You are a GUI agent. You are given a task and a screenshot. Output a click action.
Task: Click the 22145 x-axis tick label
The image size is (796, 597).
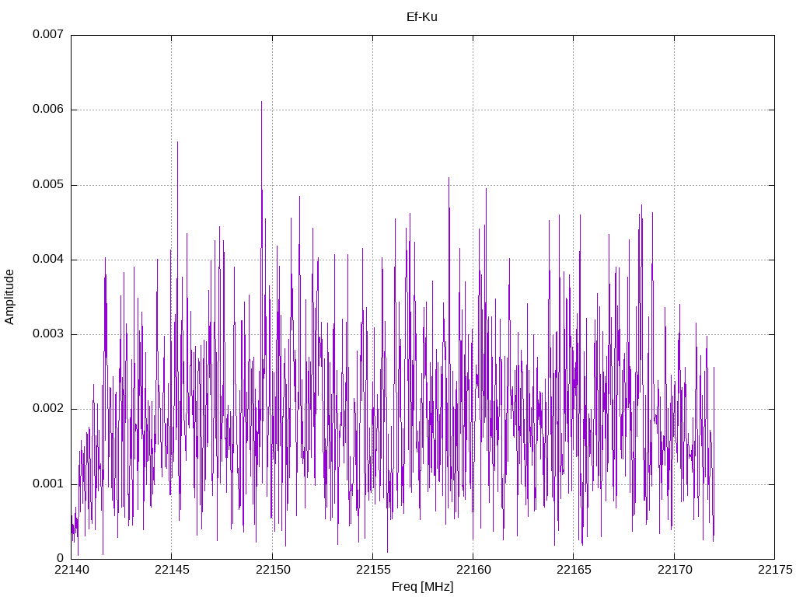[172, 570]
